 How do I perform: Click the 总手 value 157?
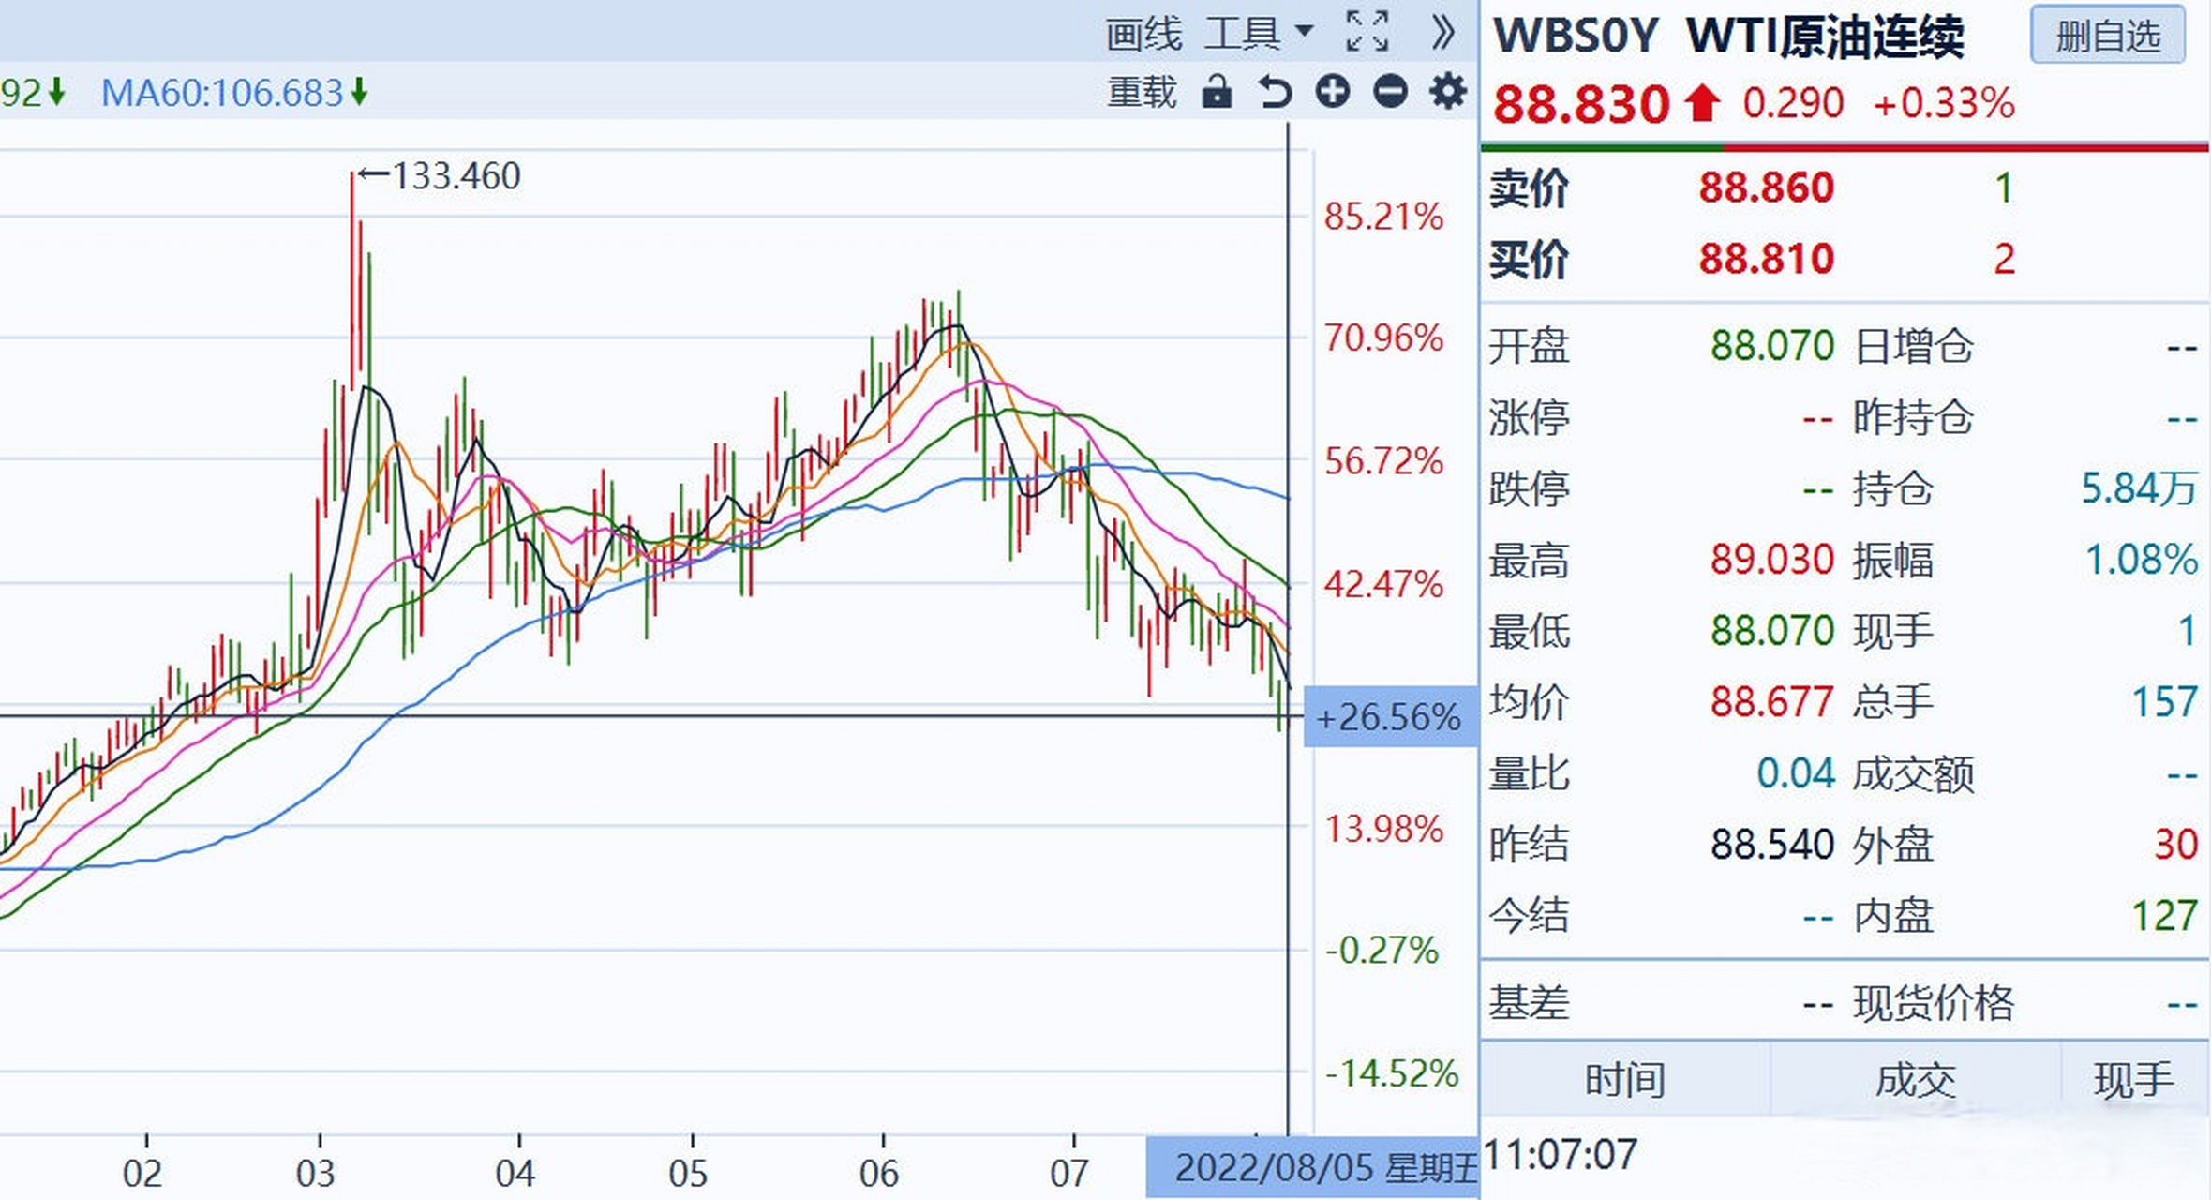(2164, 702)
